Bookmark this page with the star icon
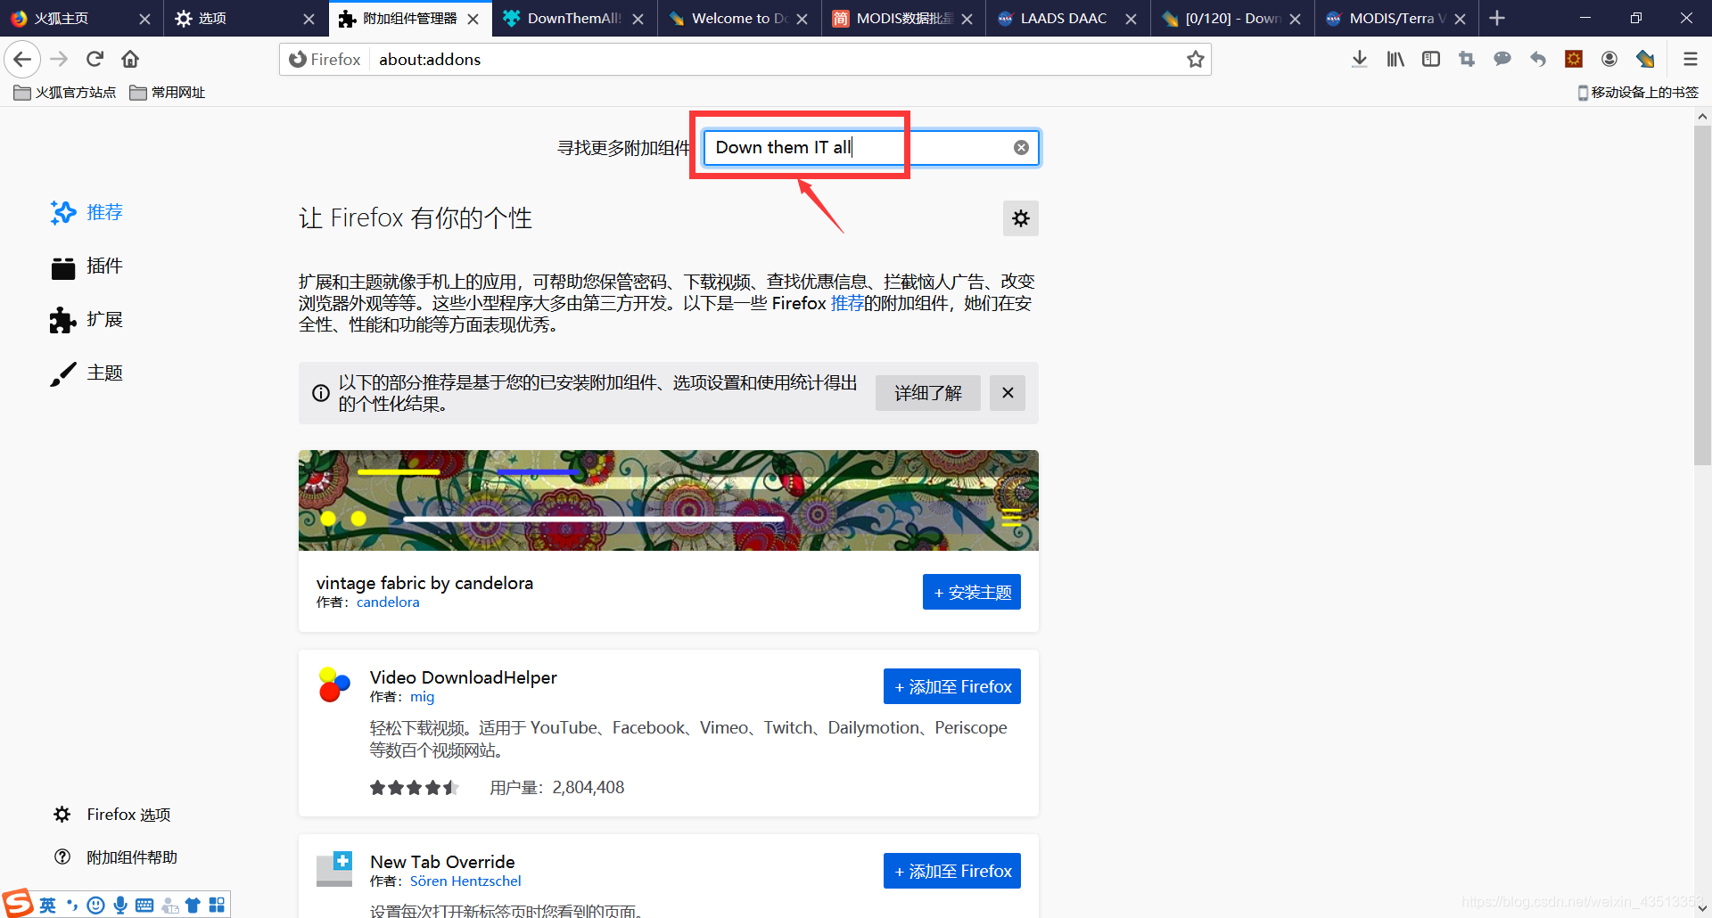Image resolution: width=1712 pixels, height=918 pixels. coord(1196,59)
